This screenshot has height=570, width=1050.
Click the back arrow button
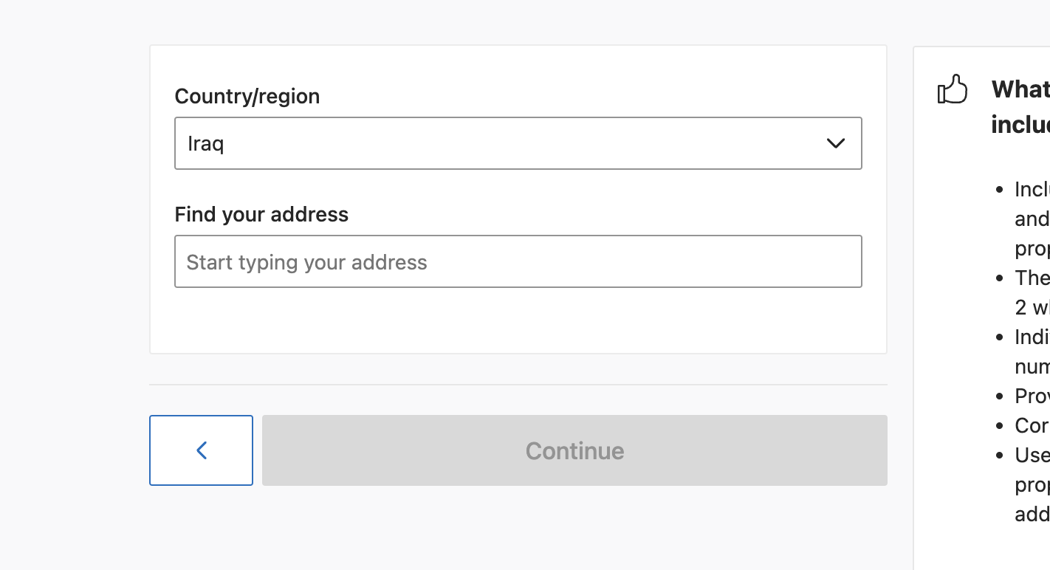pyautogui.click(x=201, y=450)
